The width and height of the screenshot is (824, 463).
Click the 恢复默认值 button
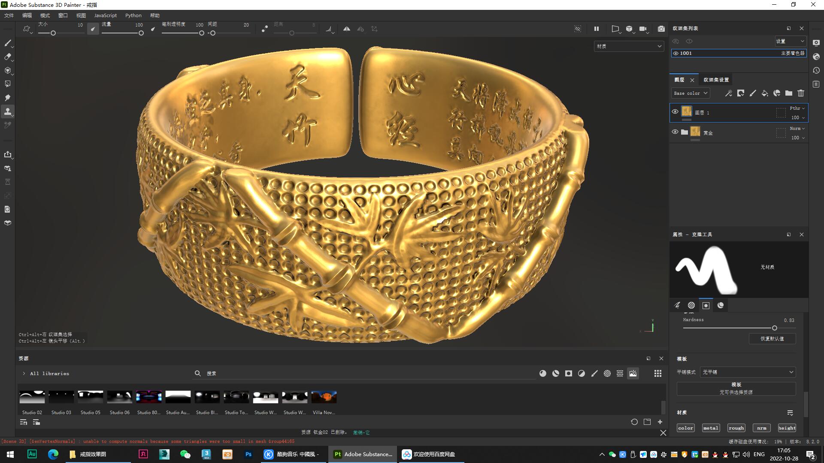coord(772,339)
